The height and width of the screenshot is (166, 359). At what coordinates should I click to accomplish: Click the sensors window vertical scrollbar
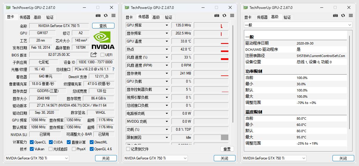tap(233, 73)
